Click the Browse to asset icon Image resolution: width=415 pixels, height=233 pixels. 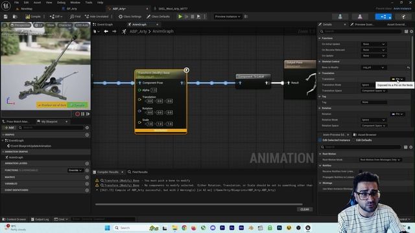pos(15,17)
